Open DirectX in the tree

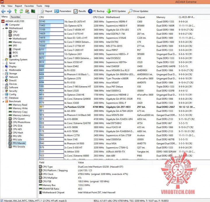[x=11, y=80]
